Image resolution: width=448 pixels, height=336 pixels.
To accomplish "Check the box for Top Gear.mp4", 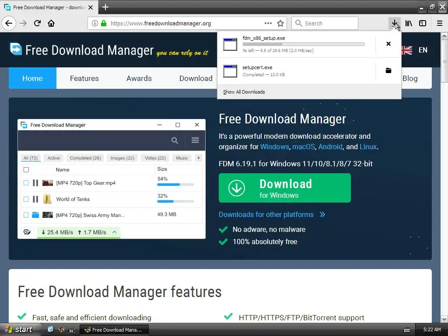I will tap(26, 183).
